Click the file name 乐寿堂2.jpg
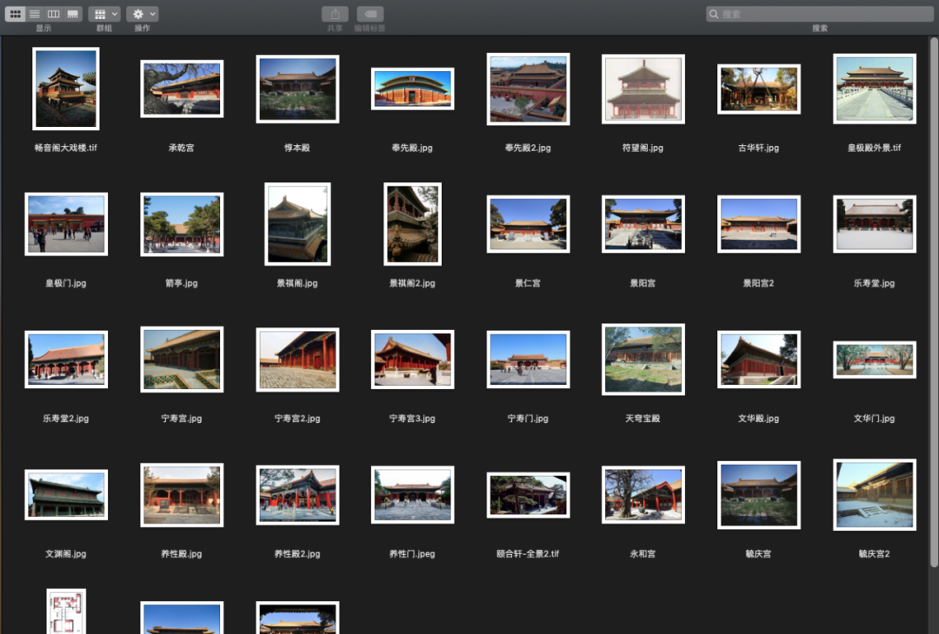 pyautogui.click(x=66, y=418)
